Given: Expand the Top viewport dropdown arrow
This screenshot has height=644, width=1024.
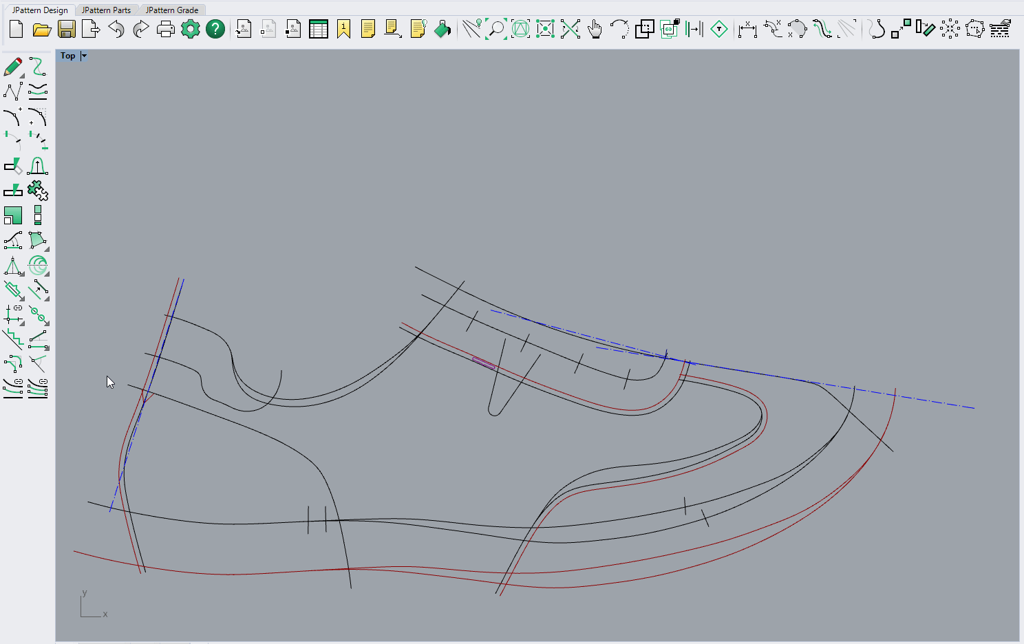Looking at the screenshot, I should pyautogui.click(x=84, y=56).
